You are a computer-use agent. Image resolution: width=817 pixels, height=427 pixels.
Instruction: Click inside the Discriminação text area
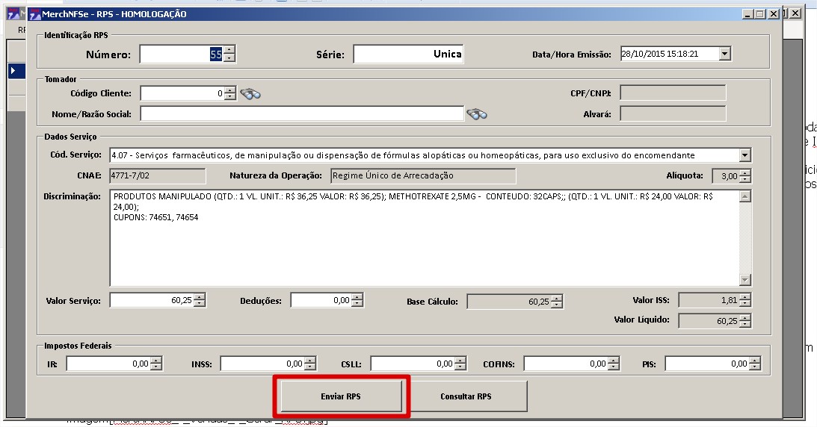pyautogui.click(x=423, y=246)
